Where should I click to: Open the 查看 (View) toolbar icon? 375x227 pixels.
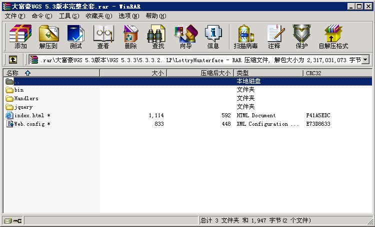click(x=103, y=37)
